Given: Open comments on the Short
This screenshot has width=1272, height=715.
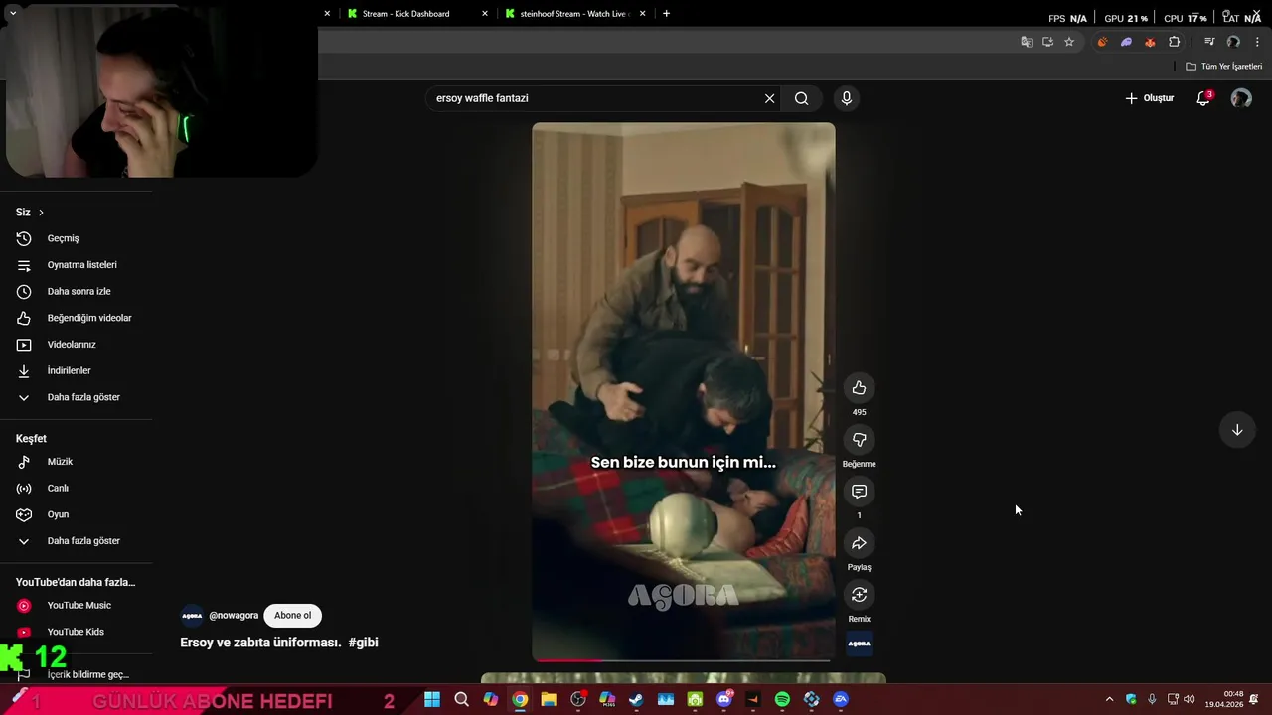Looking at the screenshot, I should pyautogui.click(x=859, y=492).
